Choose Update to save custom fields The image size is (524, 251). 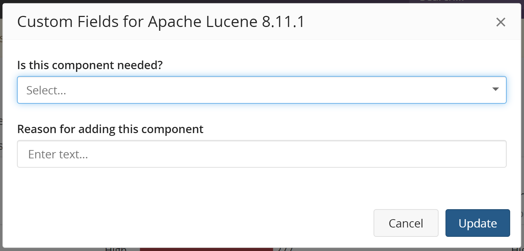pos(478,223)
